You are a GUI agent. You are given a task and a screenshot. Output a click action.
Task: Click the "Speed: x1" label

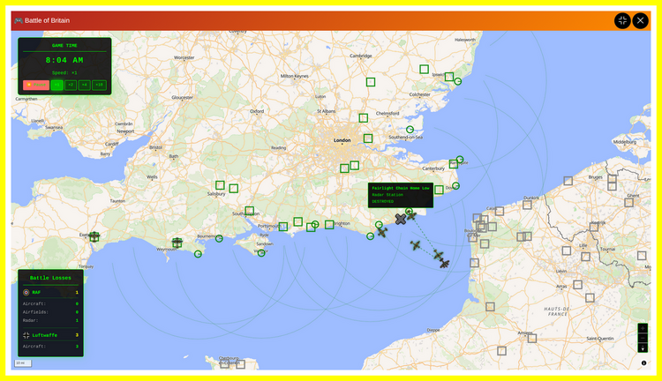[64, 73]
